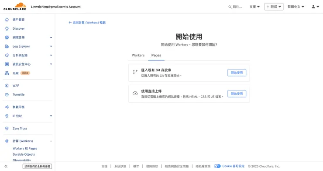Expand the analytics and logs arrow

51,55
